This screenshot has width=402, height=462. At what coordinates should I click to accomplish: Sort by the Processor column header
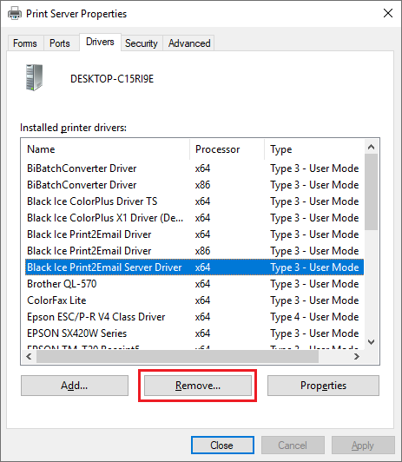(227, 149)
